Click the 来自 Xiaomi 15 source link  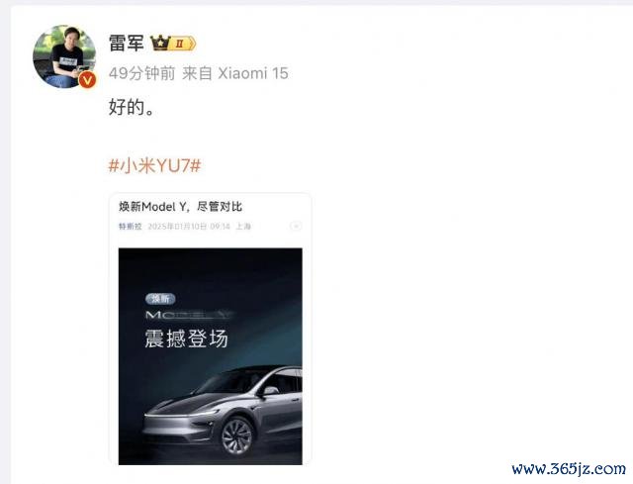pyautogui.click(x=235, y=73)
